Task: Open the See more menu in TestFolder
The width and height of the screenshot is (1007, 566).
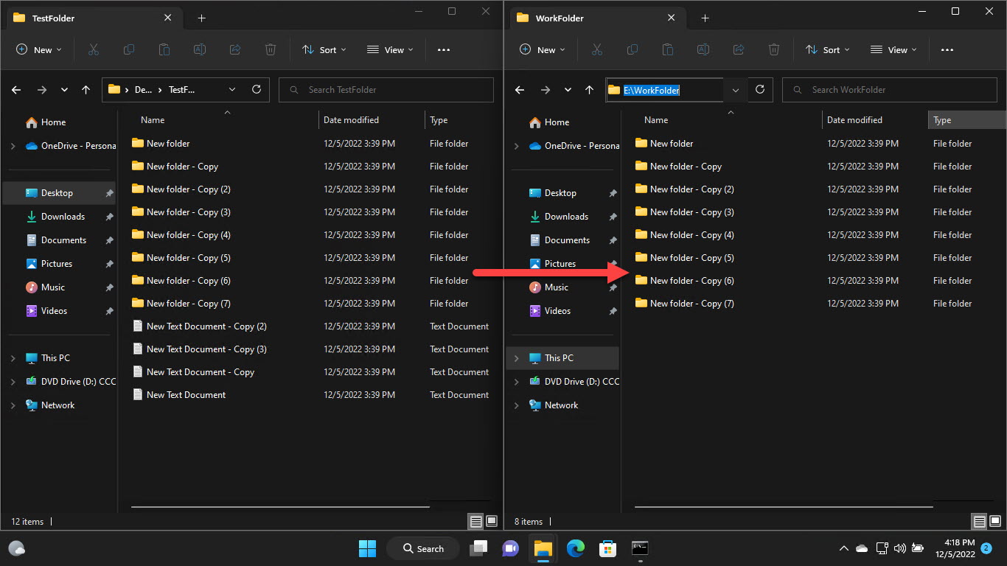Action: coord(443,49)
